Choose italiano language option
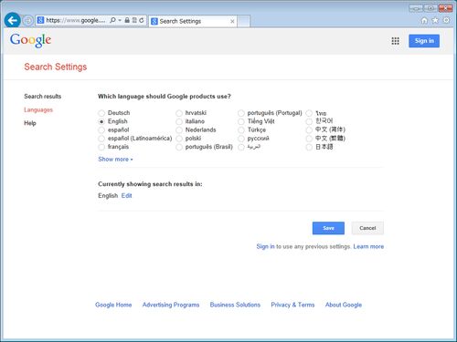 [179, 121]
